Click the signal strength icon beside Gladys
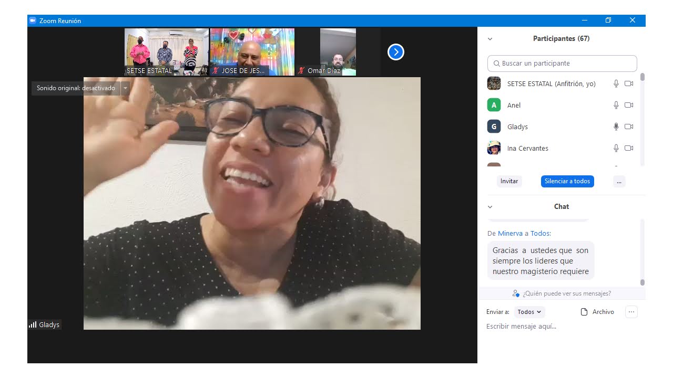This screenshot has width=673, height=378. tap(33, 325)
